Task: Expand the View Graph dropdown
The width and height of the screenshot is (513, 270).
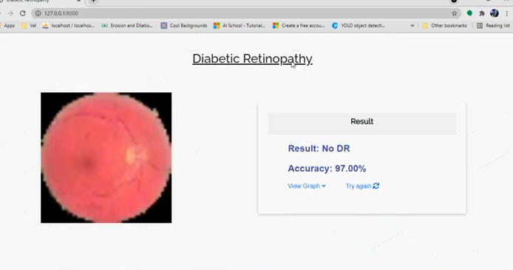Action: pos(307,186)
